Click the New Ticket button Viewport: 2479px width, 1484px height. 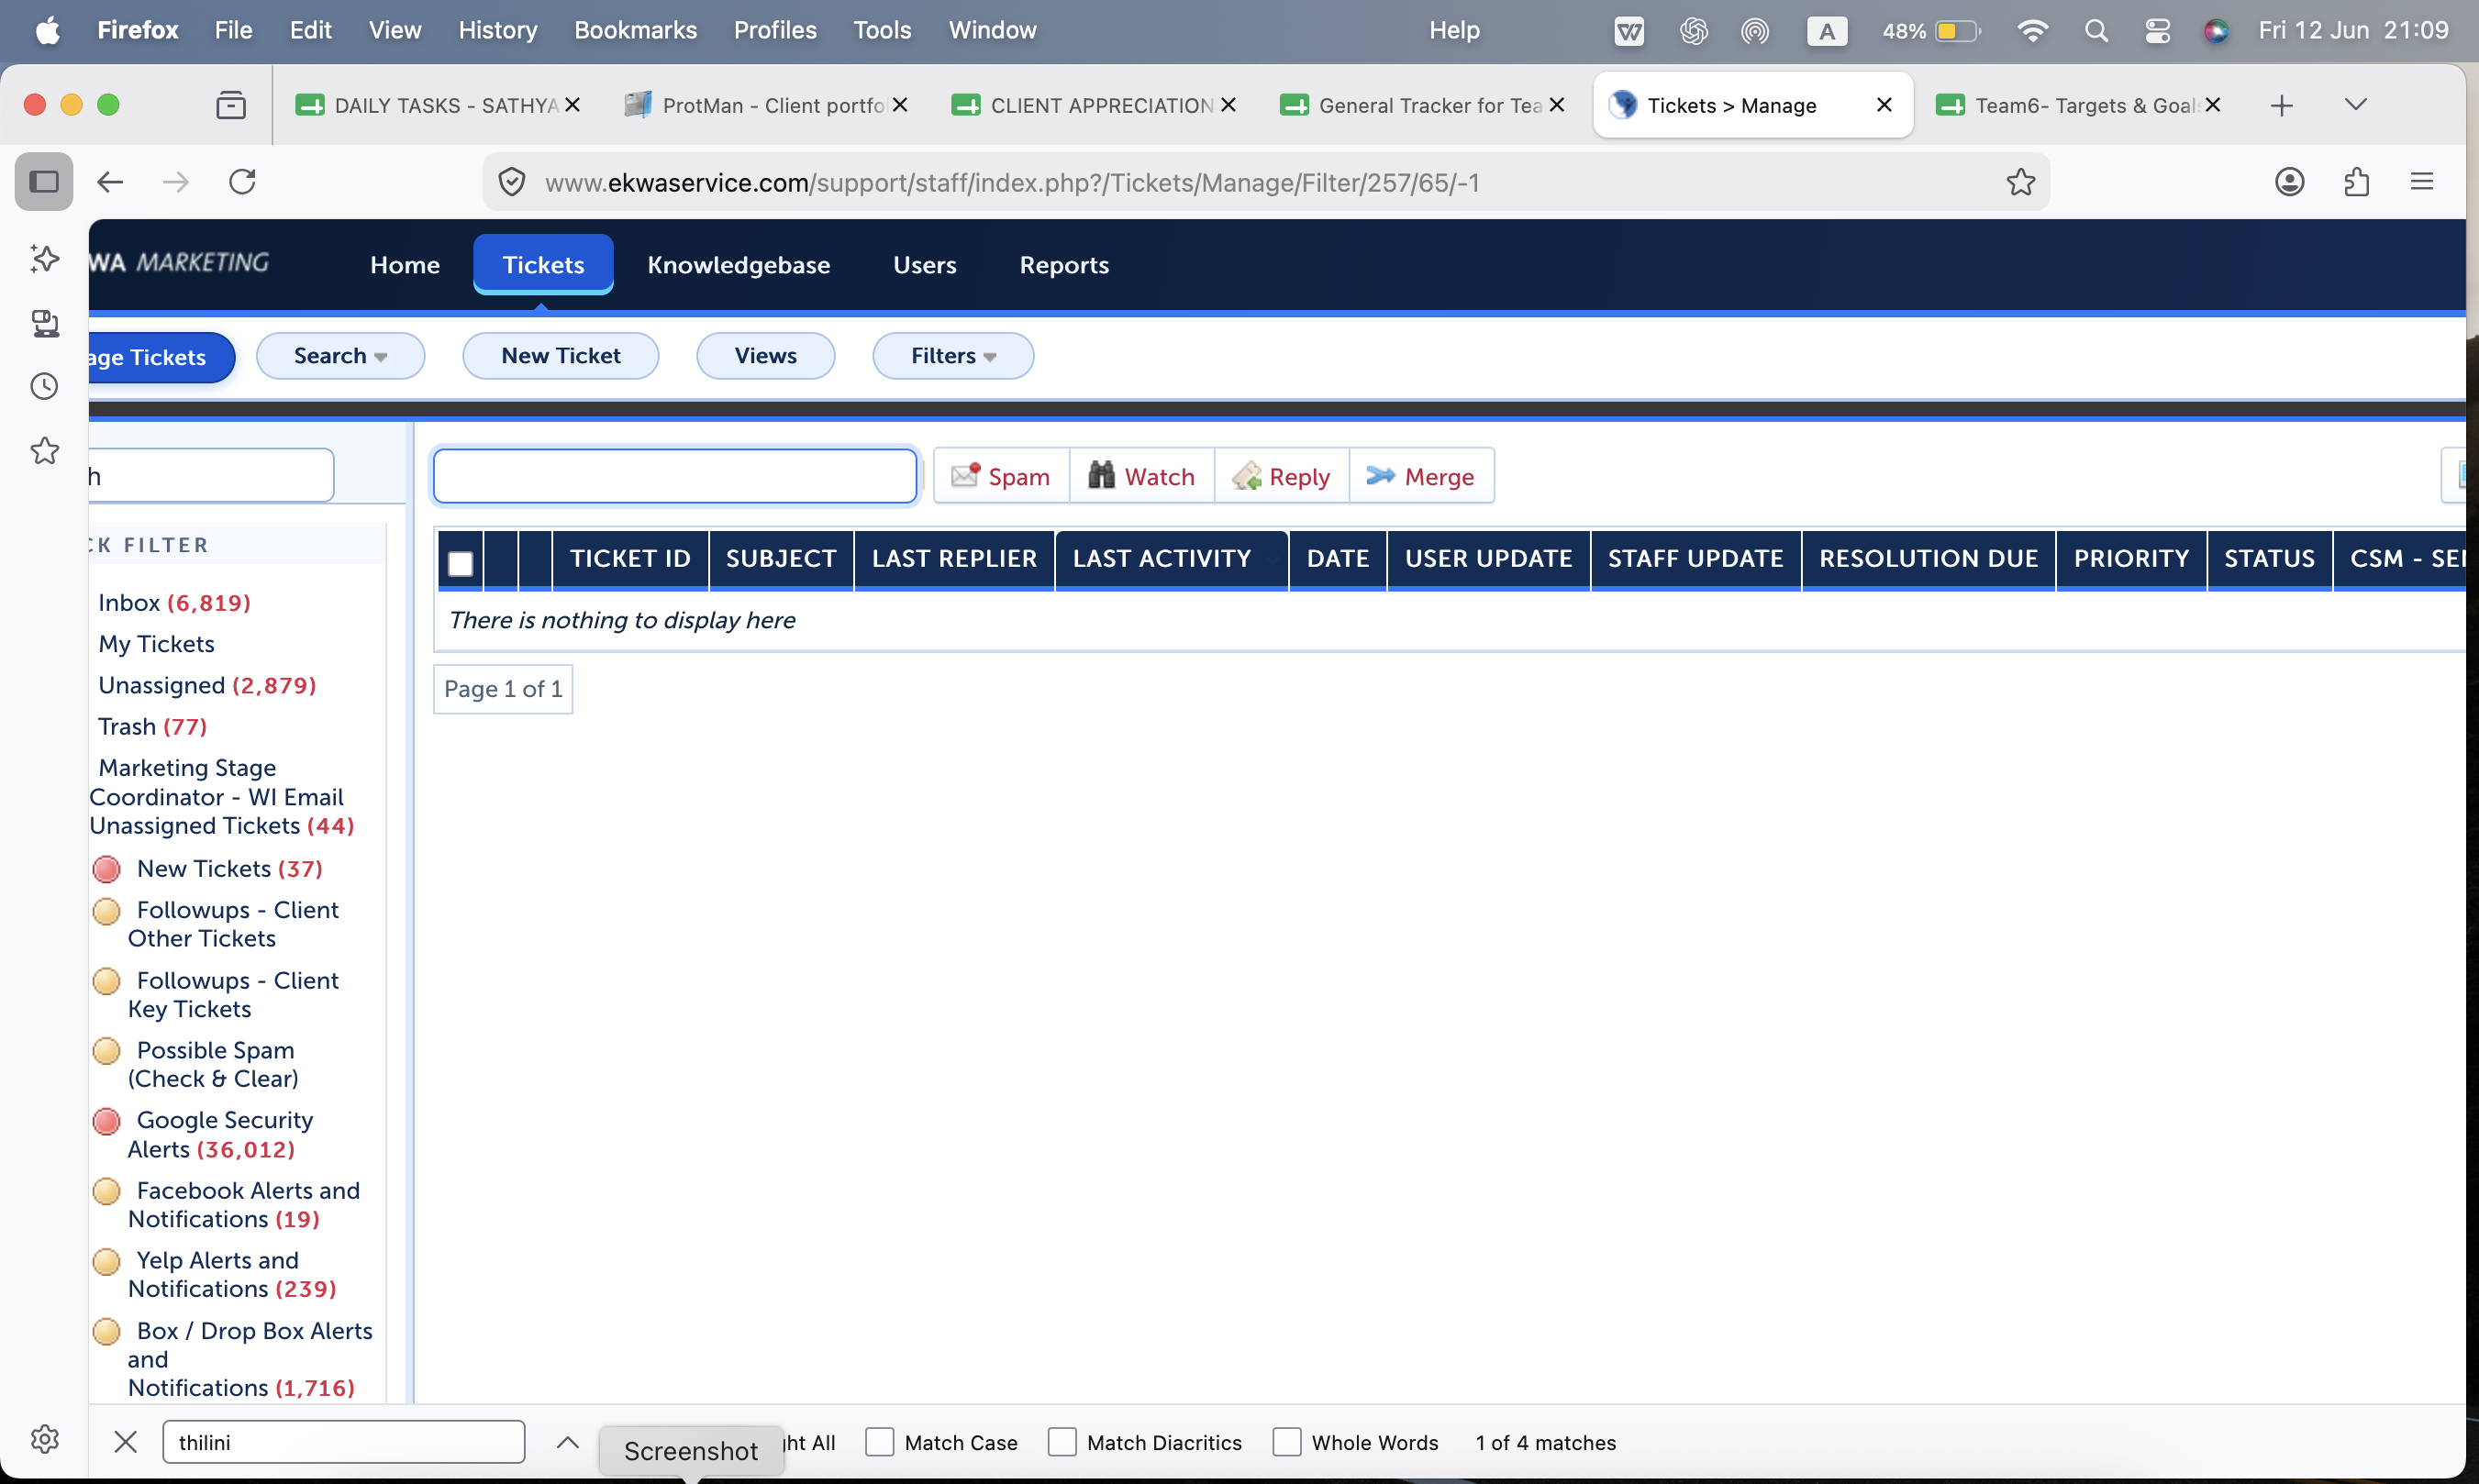tap(561, 356)
